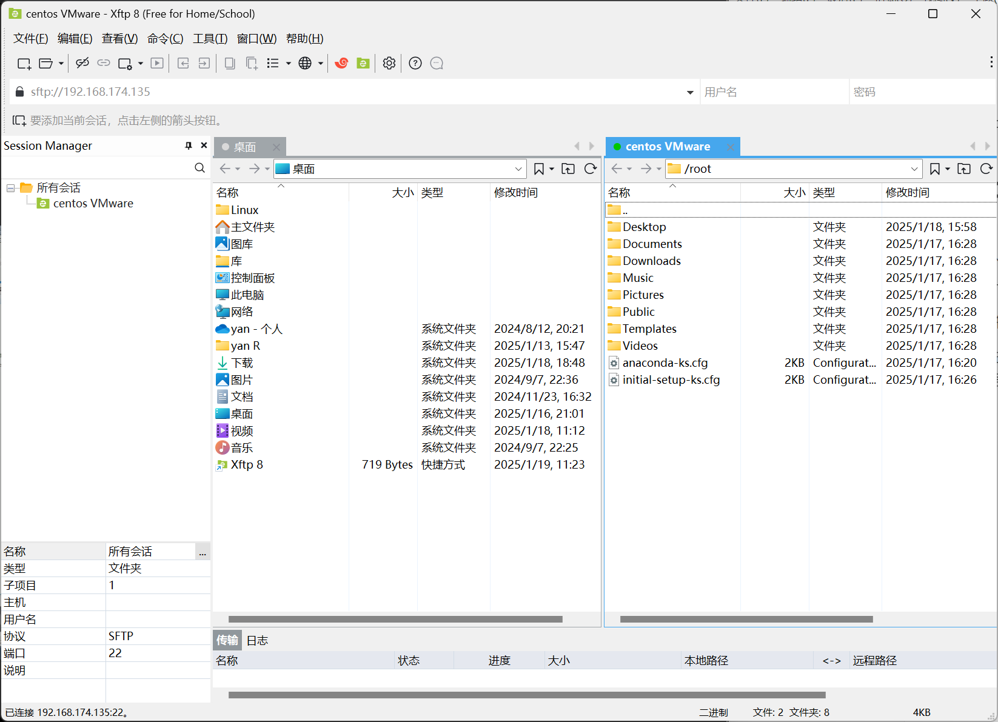This screenshot has width=998, height=722.
Task: Expand the local bookmark dropdown arrow
Action: [x=552, y=169]
